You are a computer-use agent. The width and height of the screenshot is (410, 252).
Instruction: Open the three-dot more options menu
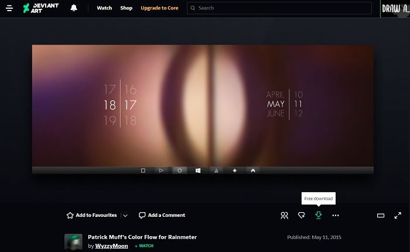point(336,215)
